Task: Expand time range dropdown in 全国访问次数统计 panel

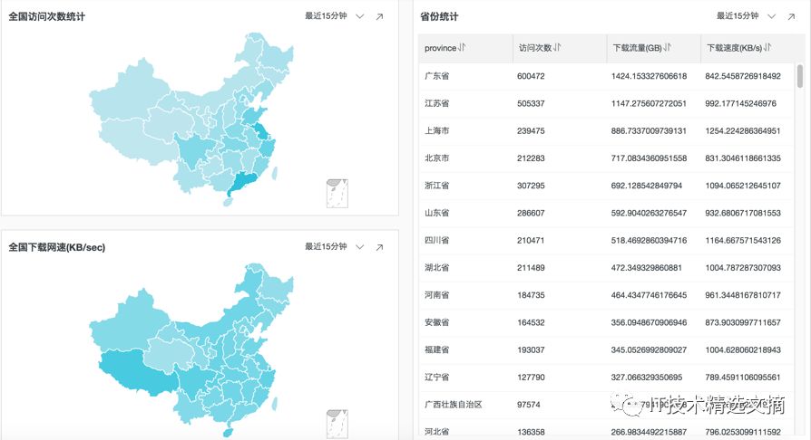Action: point(360,16)
